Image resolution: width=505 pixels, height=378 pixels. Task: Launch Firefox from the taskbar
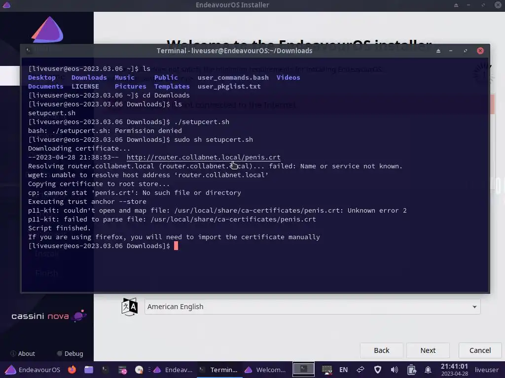[72, 370]
